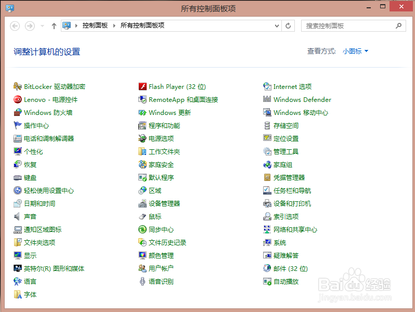
Task: Click the 操作中心 flag icon
Action: point(18,125)
